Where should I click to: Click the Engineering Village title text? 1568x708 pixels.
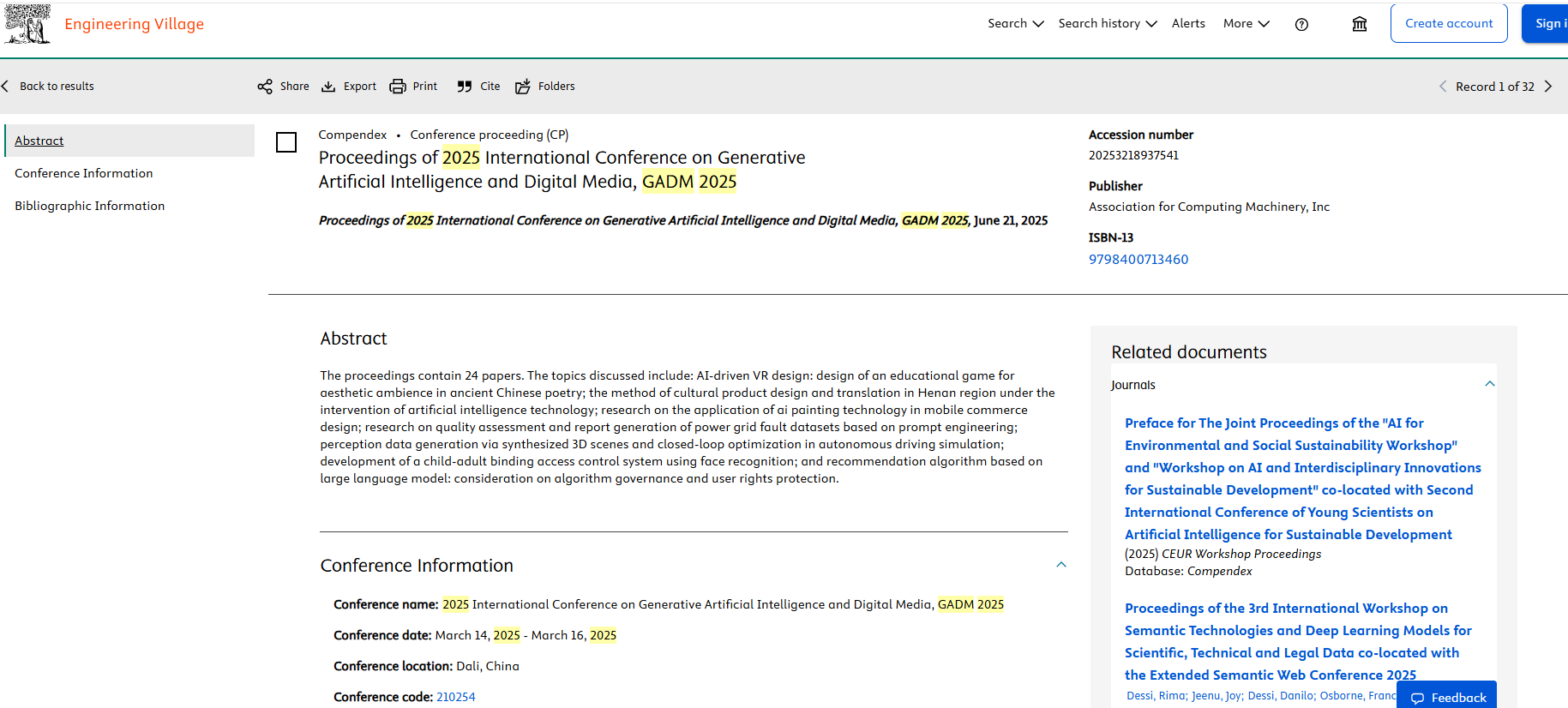coord(135,24)
